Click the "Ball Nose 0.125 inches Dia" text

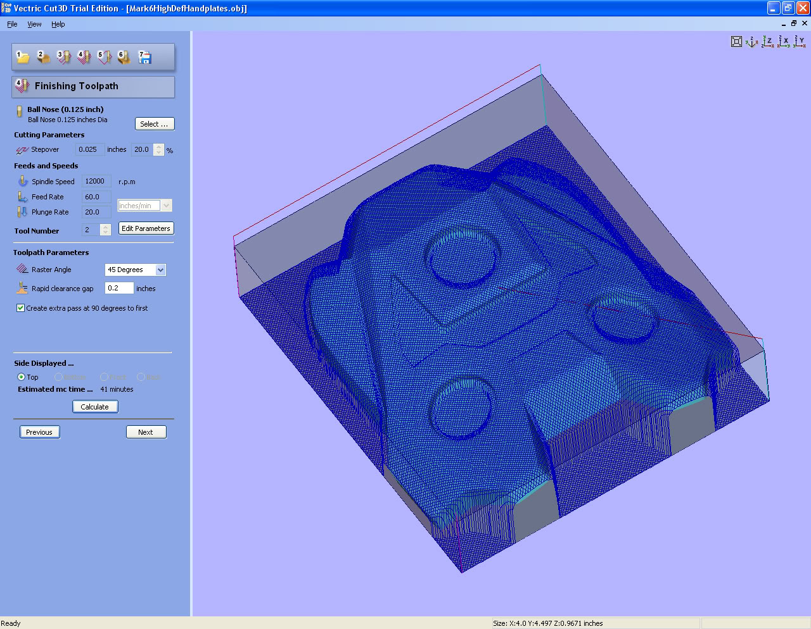[68, 120]
